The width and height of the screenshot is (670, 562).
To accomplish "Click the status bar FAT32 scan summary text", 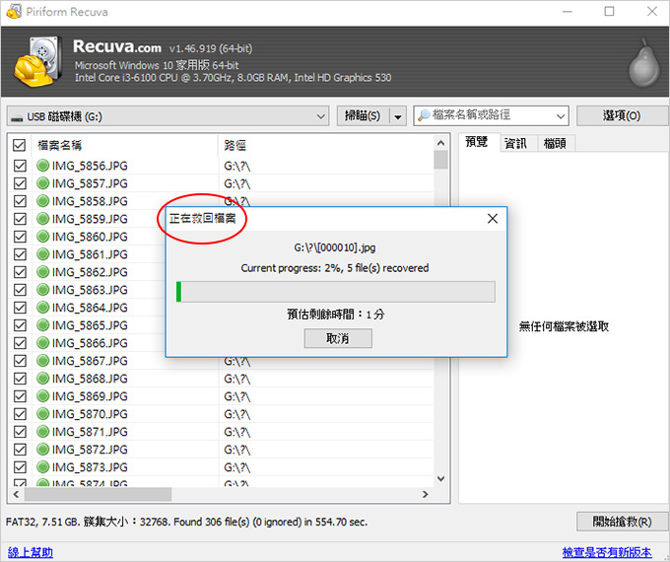I will (186, 522).
